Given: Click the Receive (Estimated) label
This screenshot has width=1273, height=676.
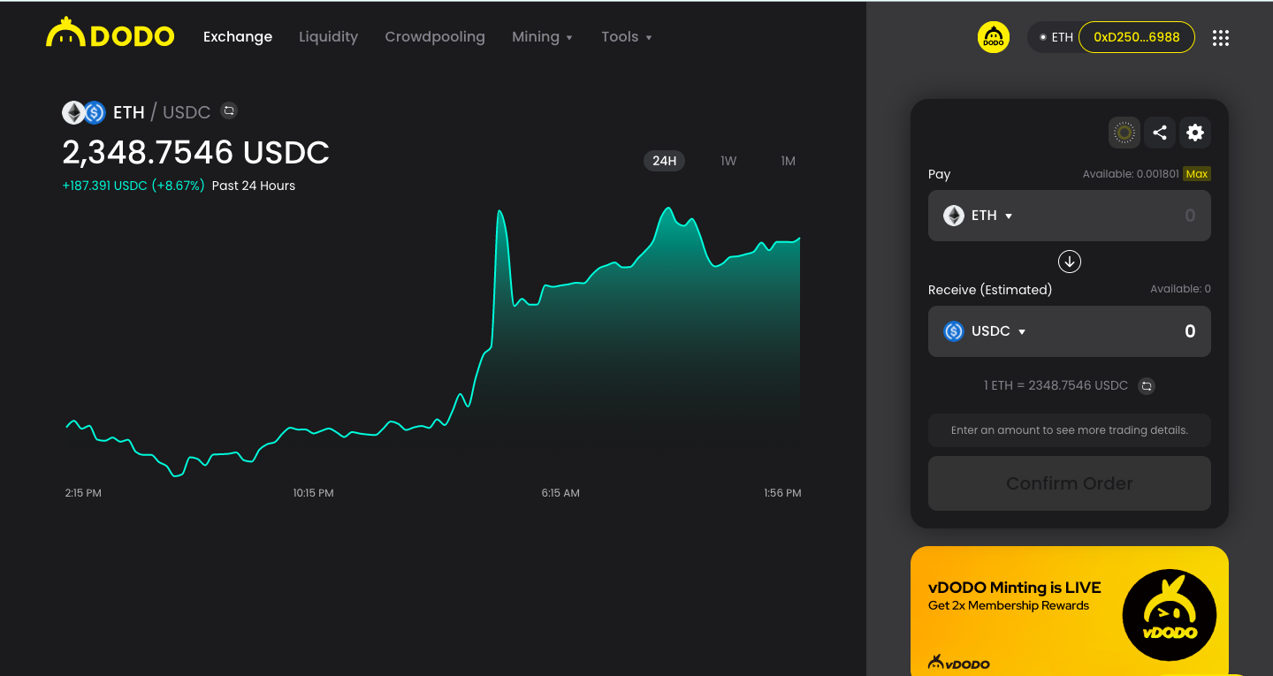Looking at the screenshot, I should (990, 290).
